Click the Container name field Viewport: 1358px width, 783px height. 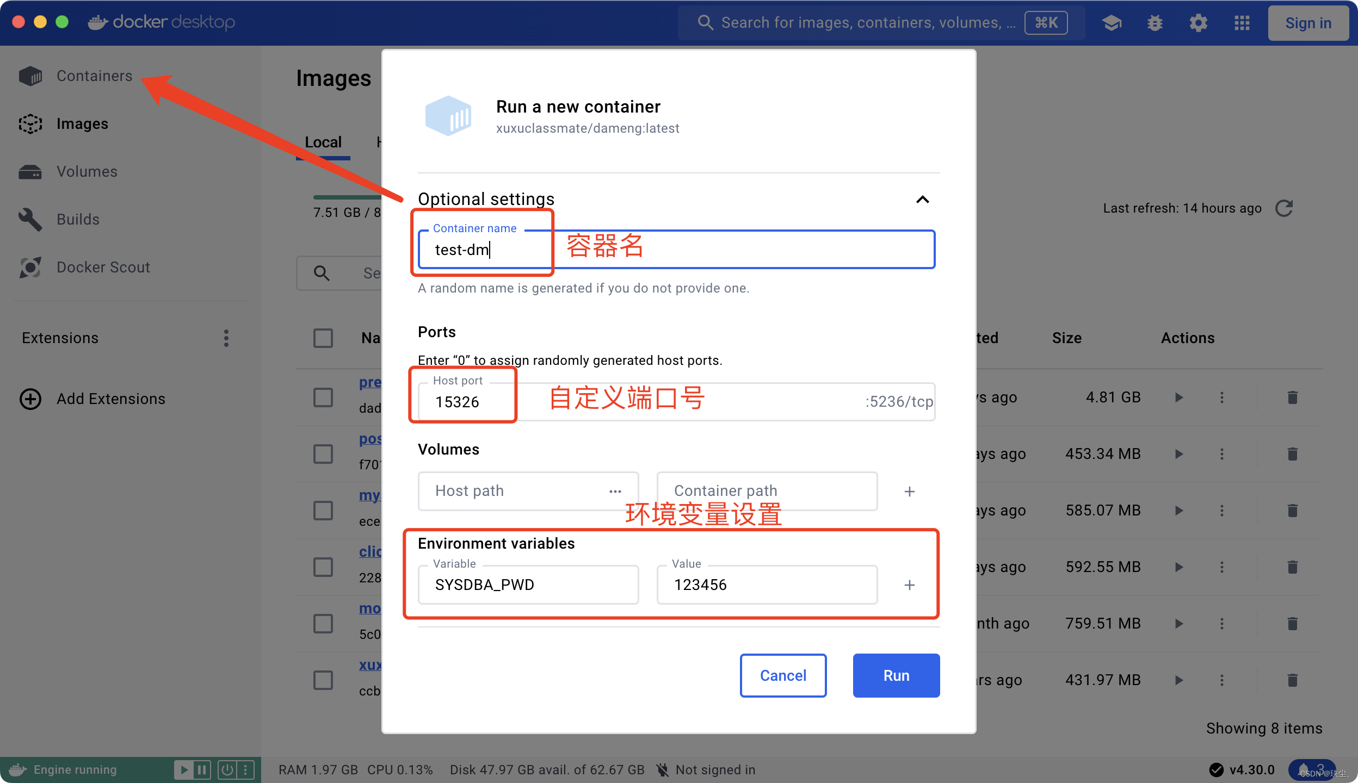coord(676,250)
